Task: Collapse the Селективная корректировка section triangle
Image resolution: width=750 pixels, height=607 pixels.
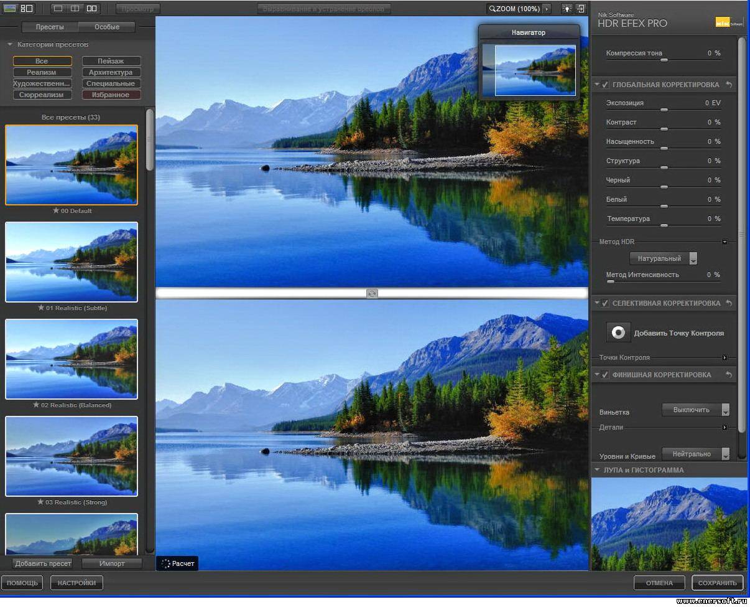Action: (x=597, y=303)
